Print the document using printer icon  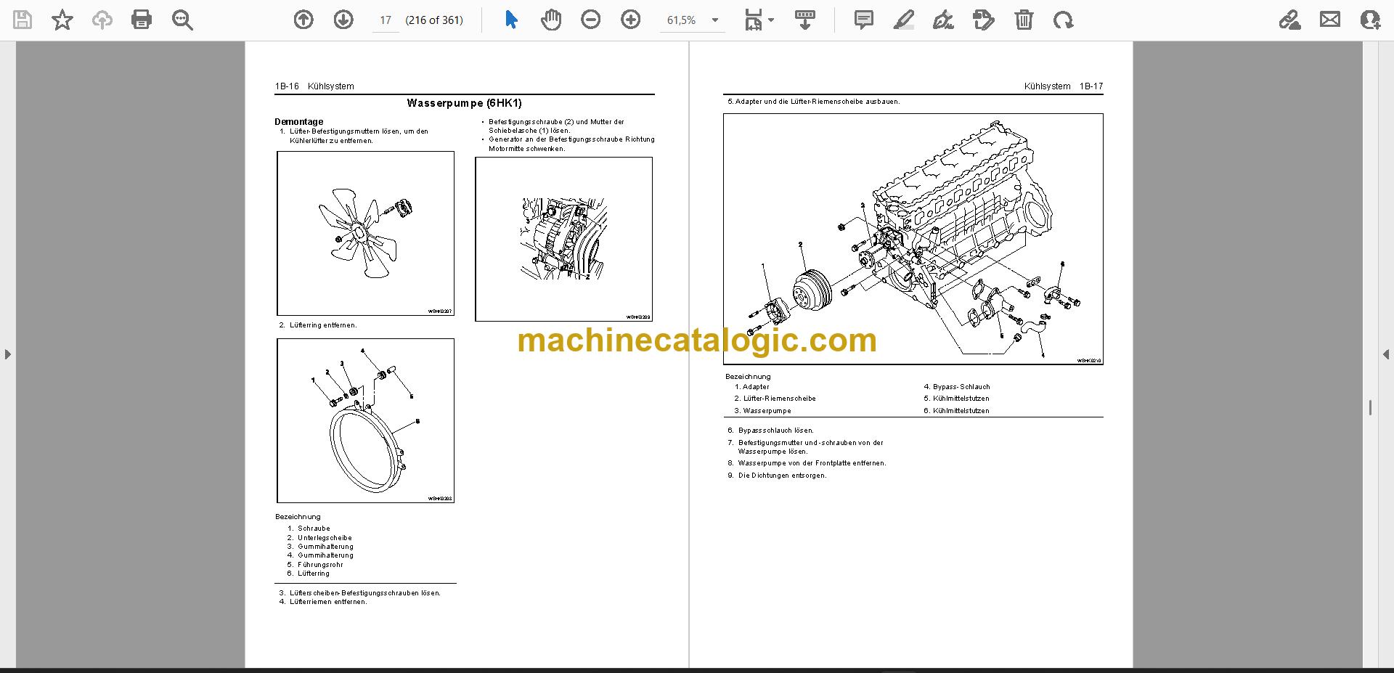pyautogui.click(x=142, y=20)
